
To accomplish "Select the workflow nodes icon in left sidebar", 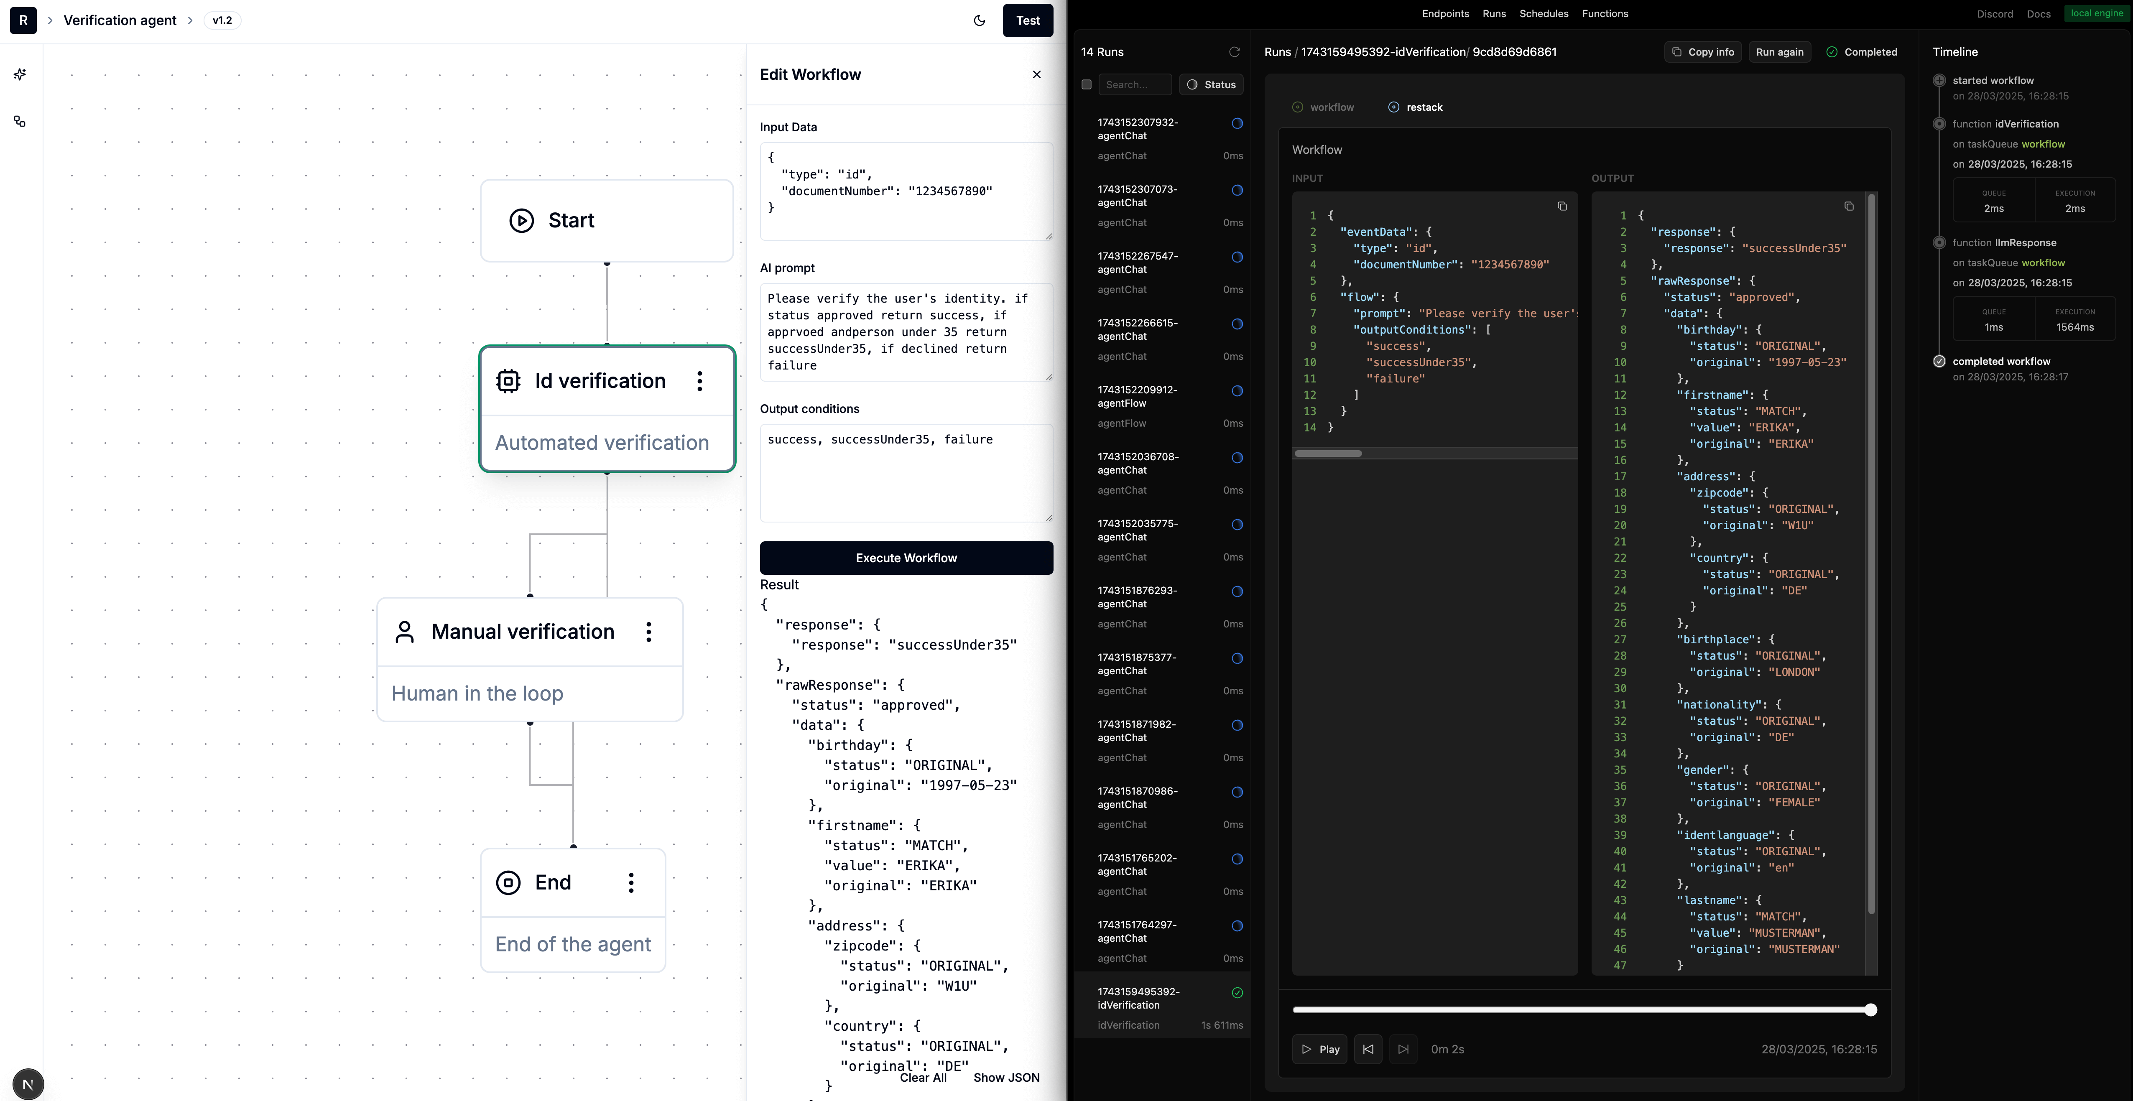I will coord(20,121).
